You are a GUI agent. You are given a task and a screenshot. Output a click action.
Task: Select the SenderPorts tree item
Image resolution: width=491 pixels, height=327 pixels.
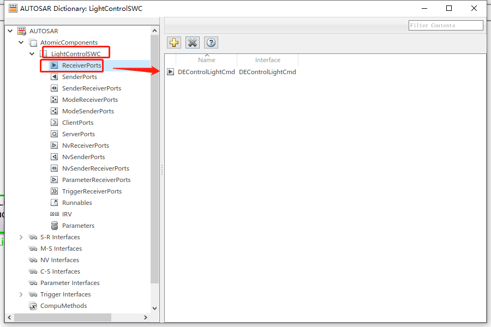[x=80, y=77]
